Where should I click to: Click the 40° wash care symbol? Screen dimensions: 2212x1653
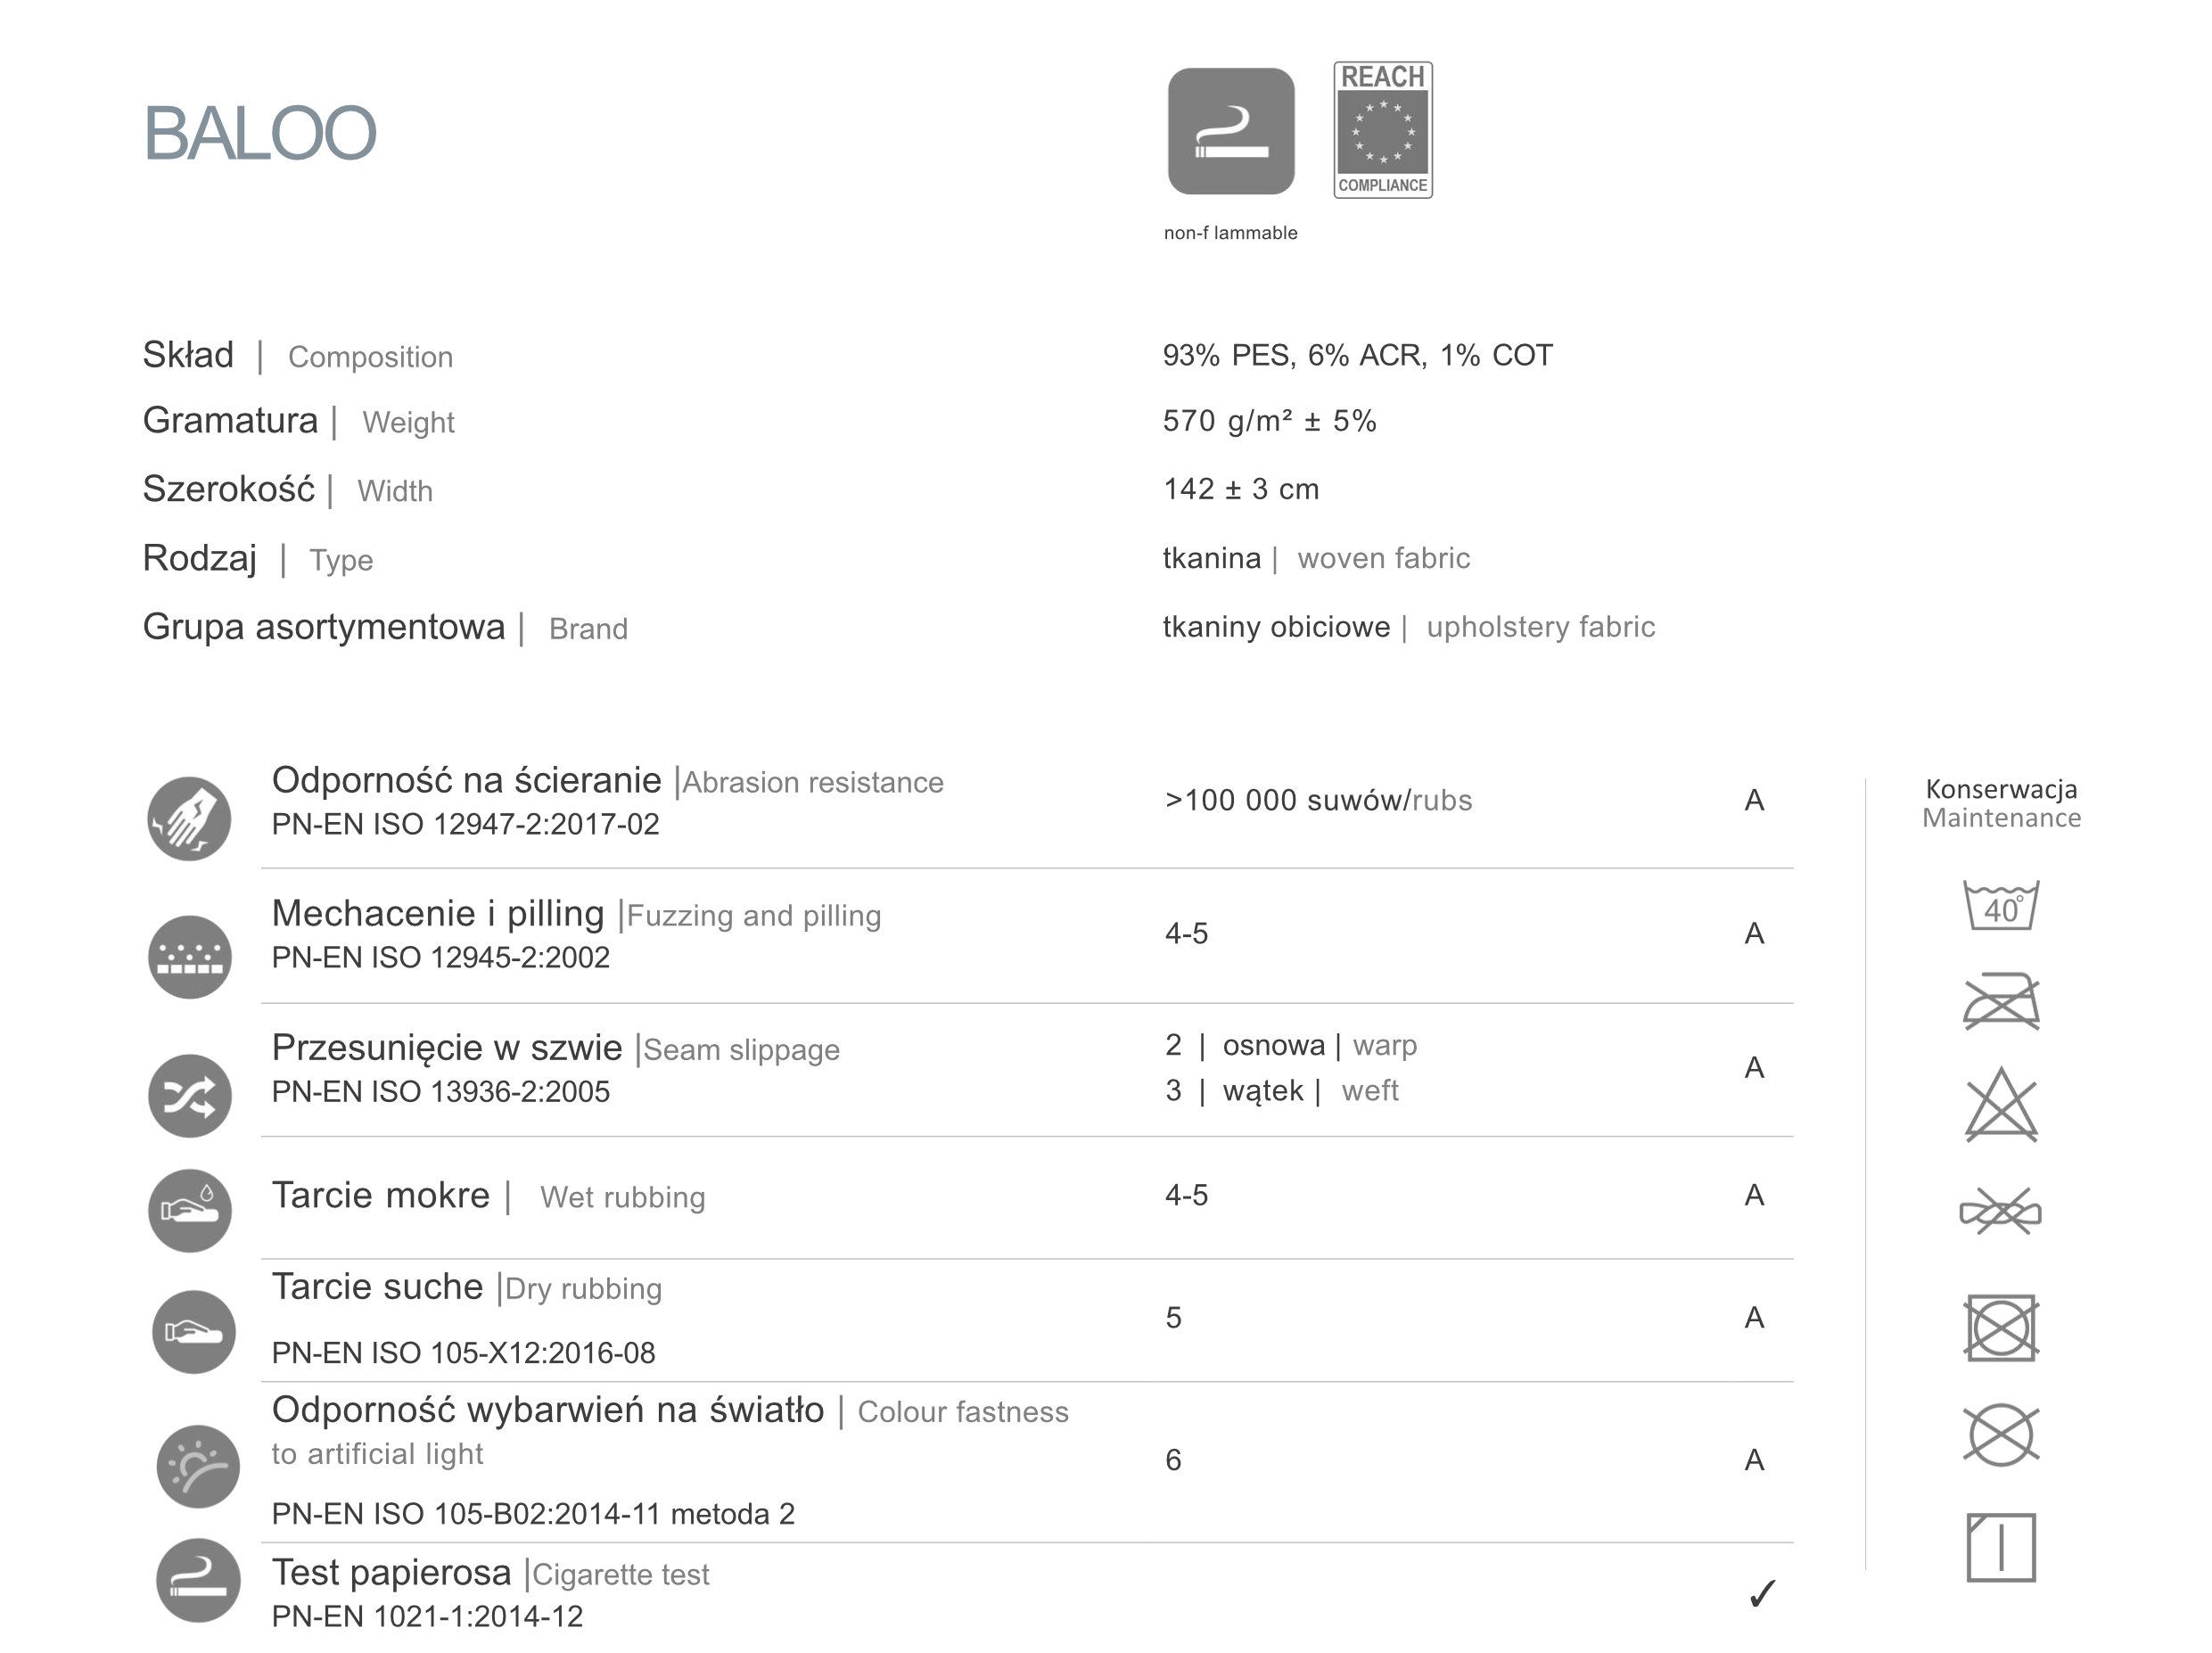(2000, 905)
